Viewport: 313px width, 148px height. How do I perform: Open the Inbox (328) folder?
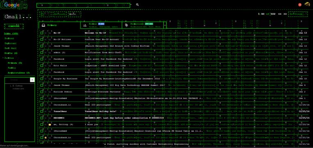(11, 34)
